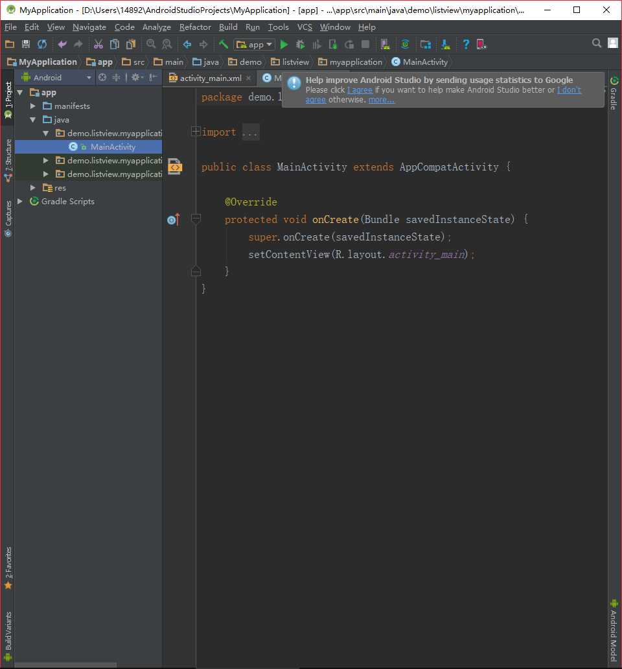Open the Refactor menu
The width and height of the screenshot is (622, 669).
(195, 27)
